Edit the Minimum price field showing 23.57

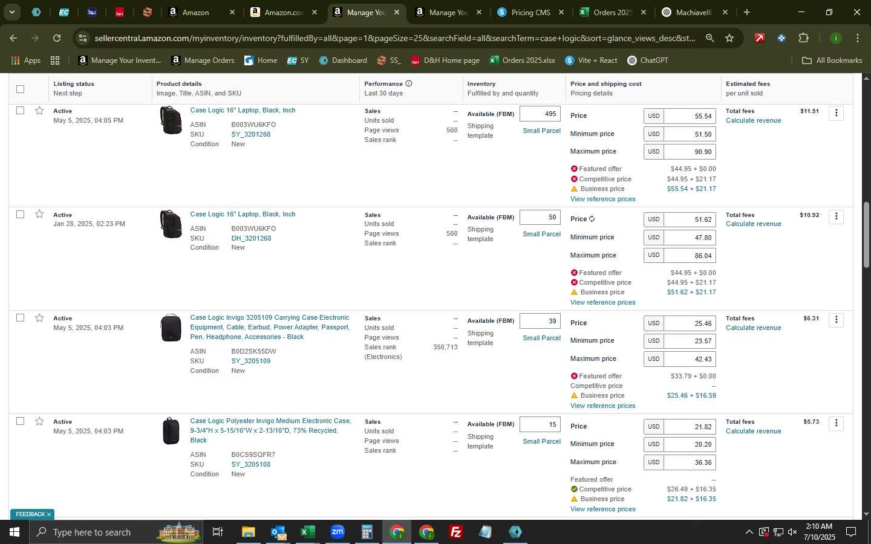690,341
